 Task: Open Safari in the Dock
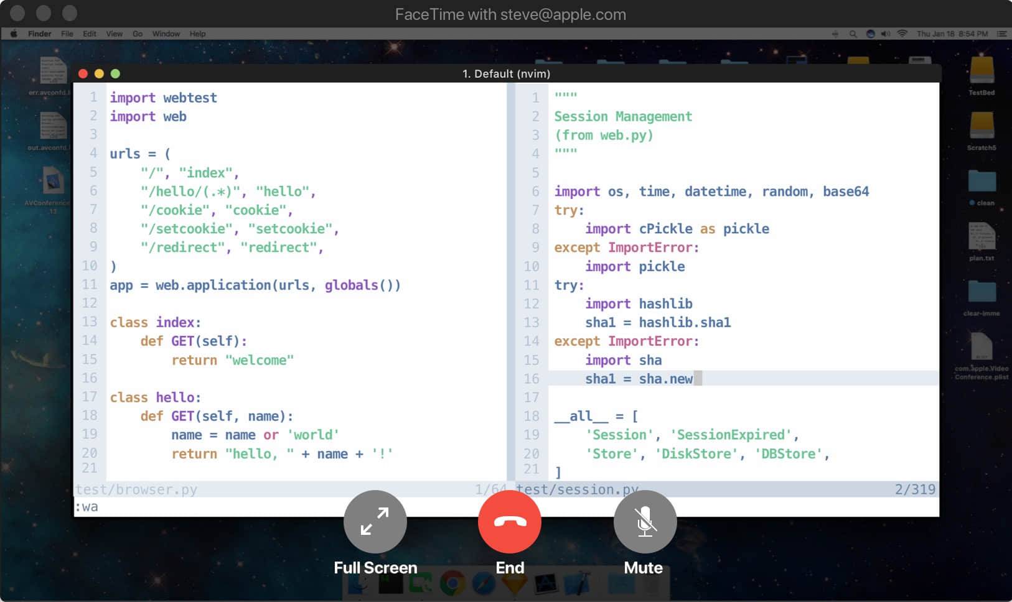484,584
